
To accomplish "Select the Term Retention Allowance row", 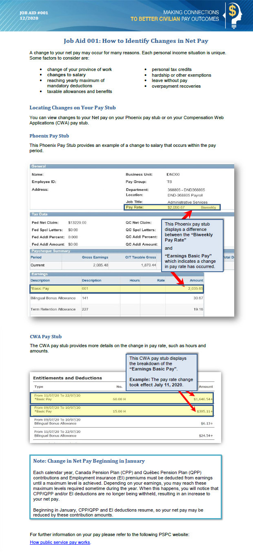I will click(x=116, y=309).
